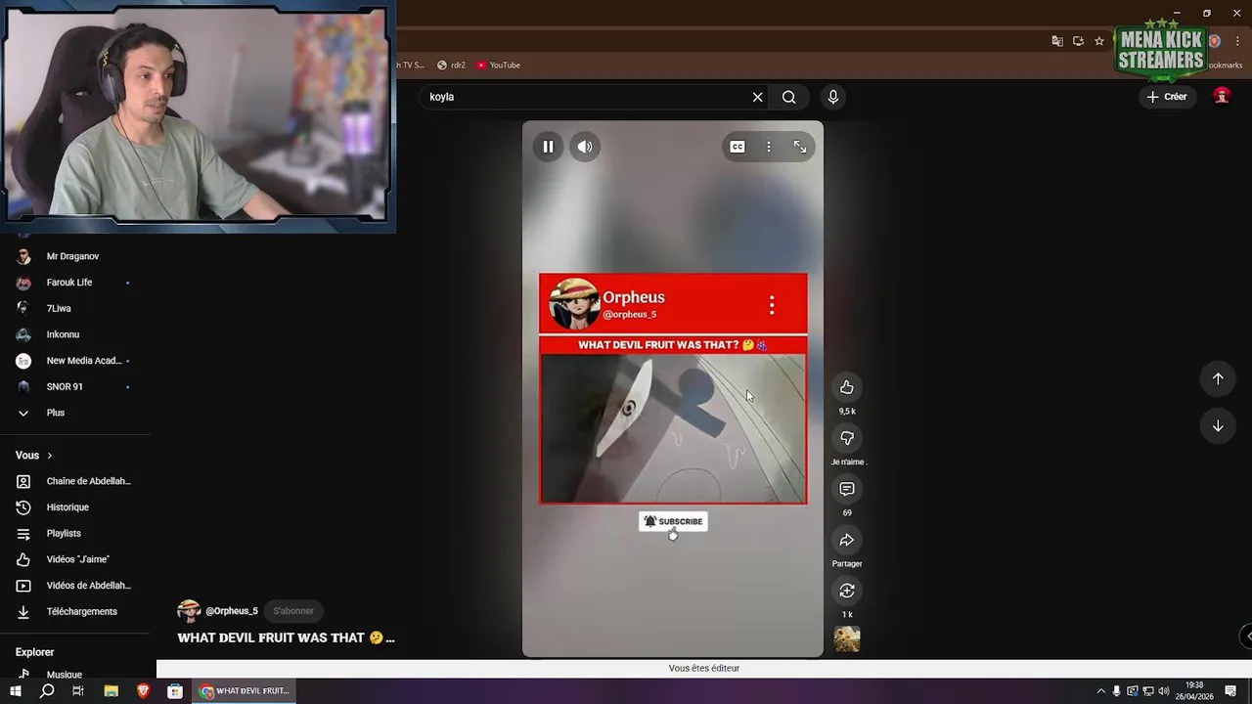Open the Windows Start menu

tap(15, 691)
